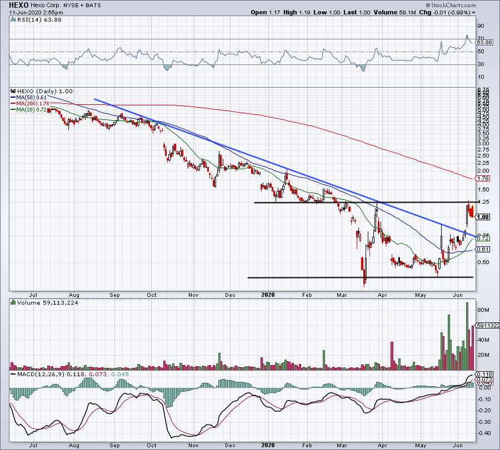Select the MA(200) 1.78 legend entry
Viewport: 500px width, 450px height.
30,104
